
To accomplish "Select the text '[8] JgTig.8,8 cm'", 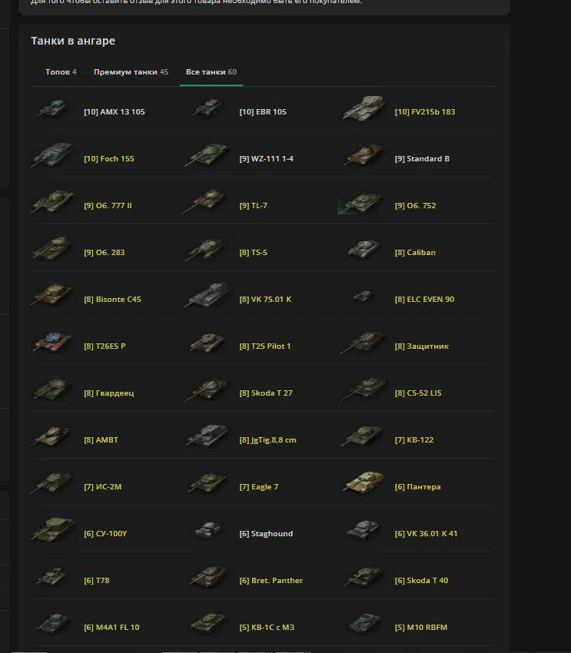I will tap(267, 439).
